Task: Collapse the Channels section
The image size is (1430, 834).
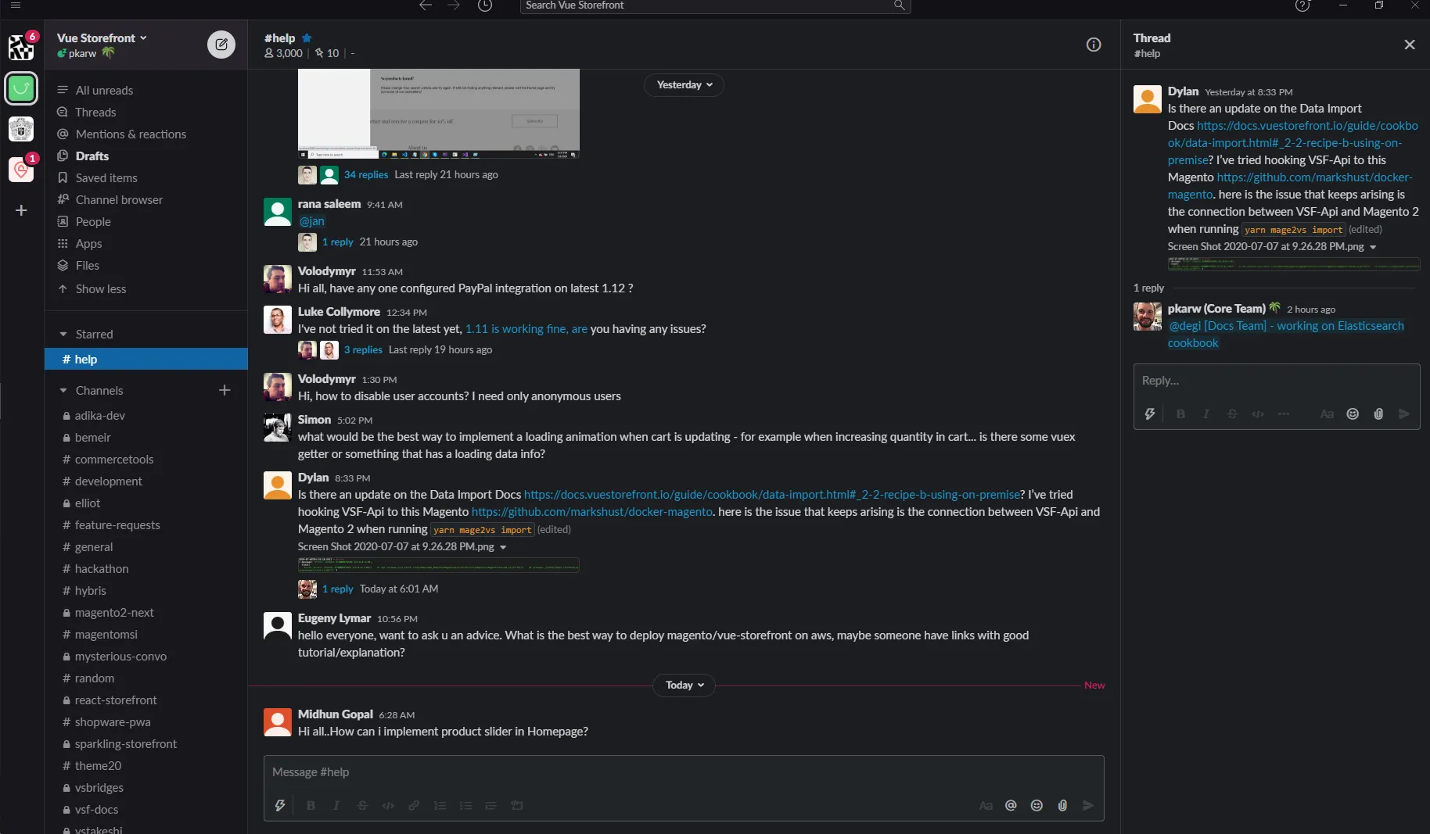Action: [63, 390]
